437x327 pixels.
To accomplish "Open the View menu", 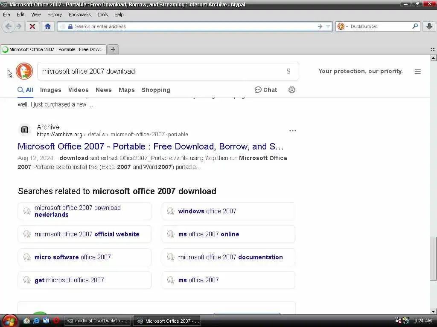I will tap(36, 14).
